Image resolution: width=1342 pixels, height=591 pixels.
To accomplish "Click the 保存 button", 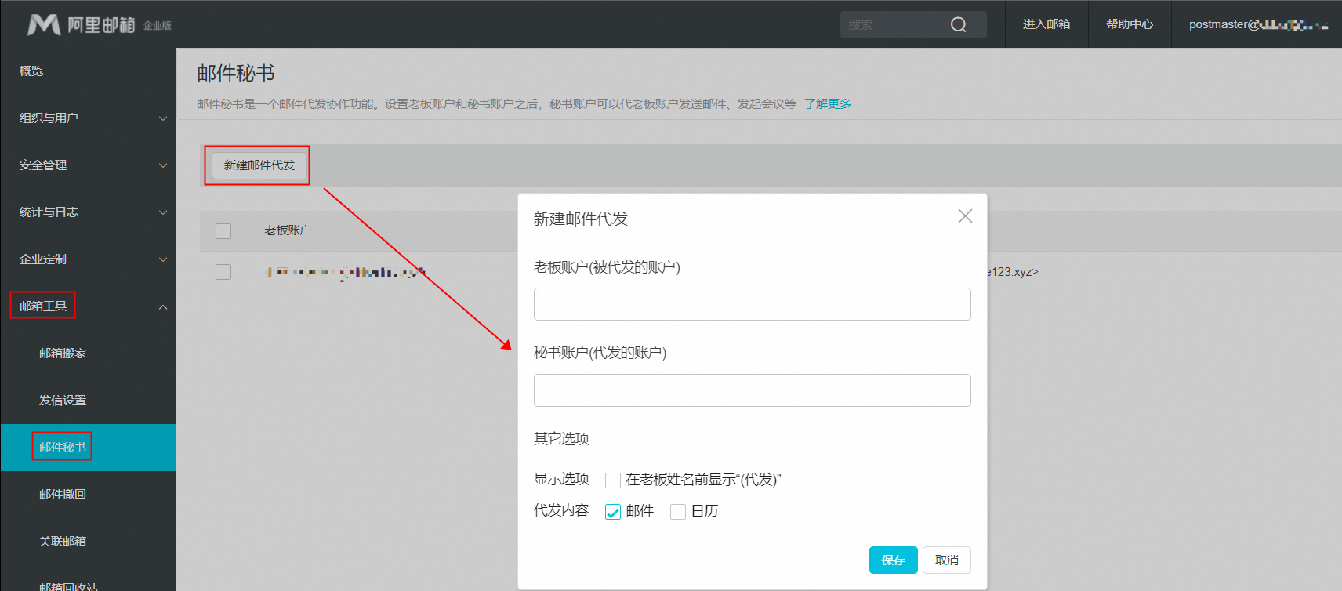I will [893, 560].
